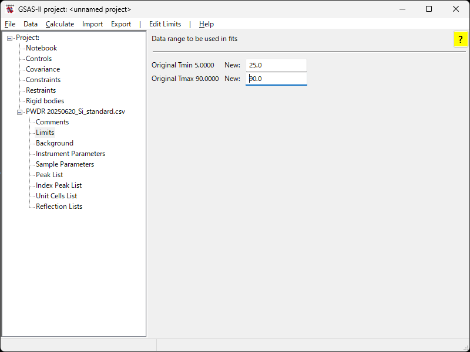Open the Help menu
Screen dimensions: 470x352
tap(206, 24)
